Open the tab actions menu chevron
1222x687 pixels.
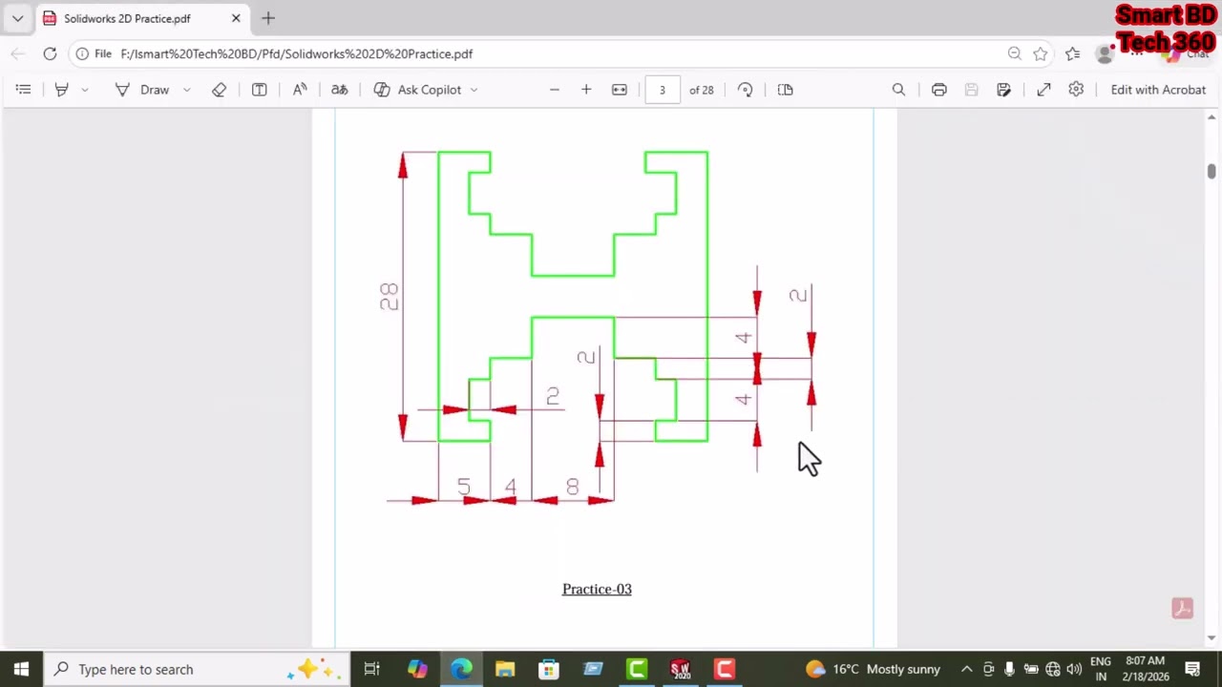[17, 18]
